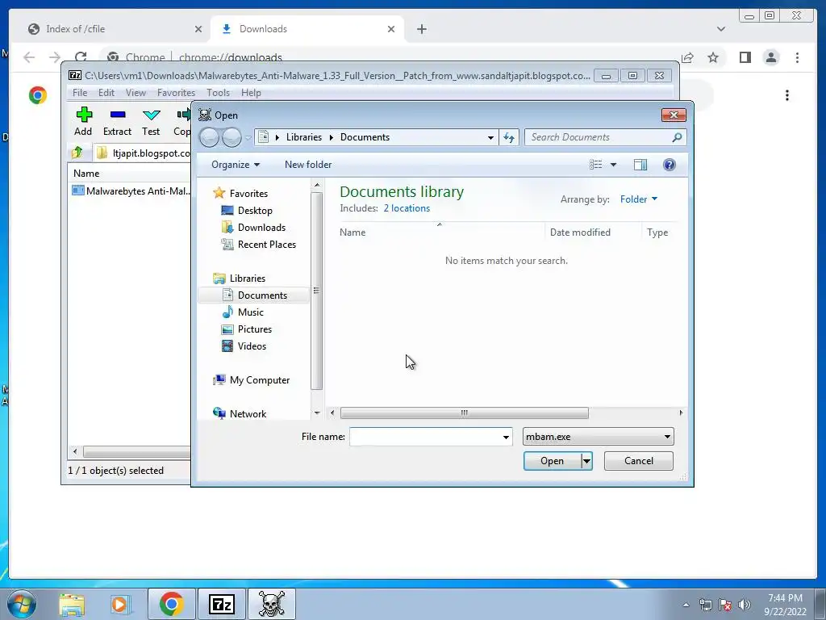
Task: Click the Forward button in Open dialog
Action: (232, 137)
